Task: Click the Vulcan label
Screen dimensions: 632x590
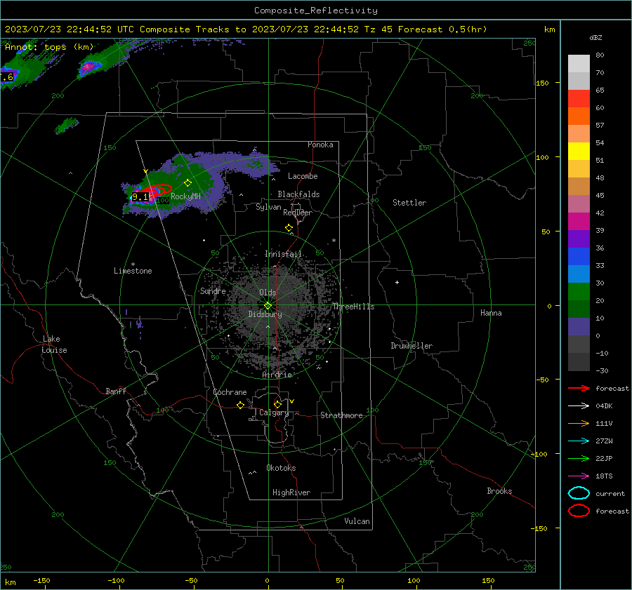Action: tap(357, 521)
